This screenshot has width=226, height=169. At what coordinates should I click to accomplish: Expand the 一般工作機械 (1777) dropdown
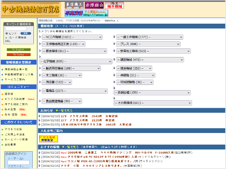pos(150,37)
